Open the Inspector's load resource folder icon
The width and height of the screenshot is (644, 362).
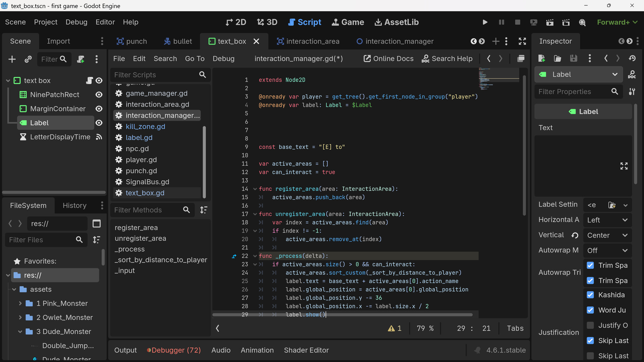(x=557, y=58)
